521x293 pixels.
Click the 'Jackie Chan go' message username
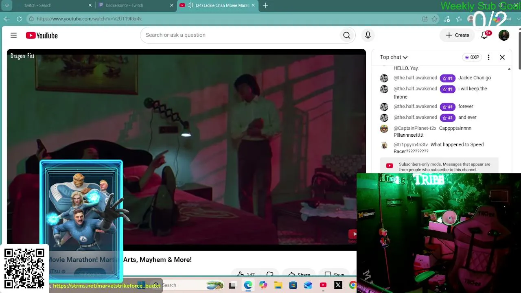pos(415,78)
